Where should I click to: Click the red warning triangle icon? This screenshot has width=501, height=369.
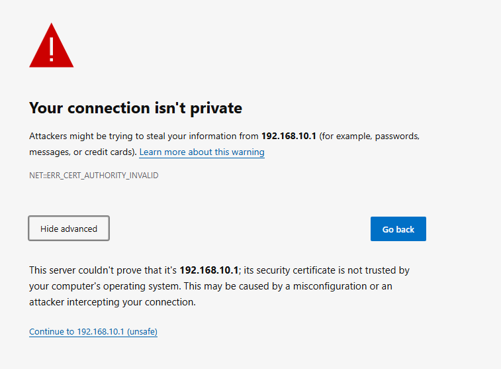point(51,46)
